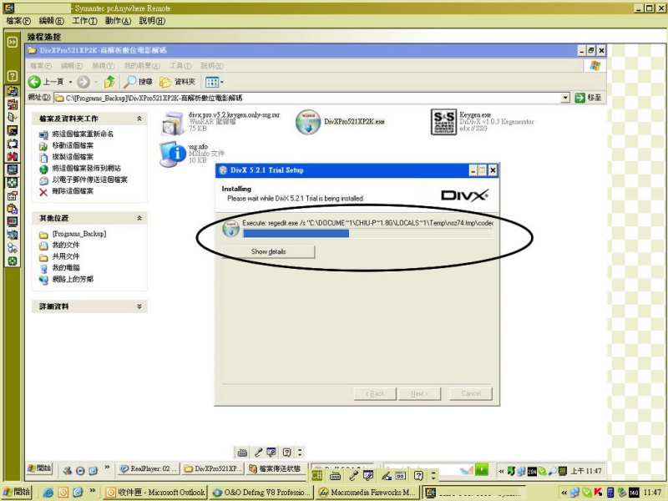668x501 pixels.
Task: Collapse the 其他位置 panel
Action: [139, 218]
